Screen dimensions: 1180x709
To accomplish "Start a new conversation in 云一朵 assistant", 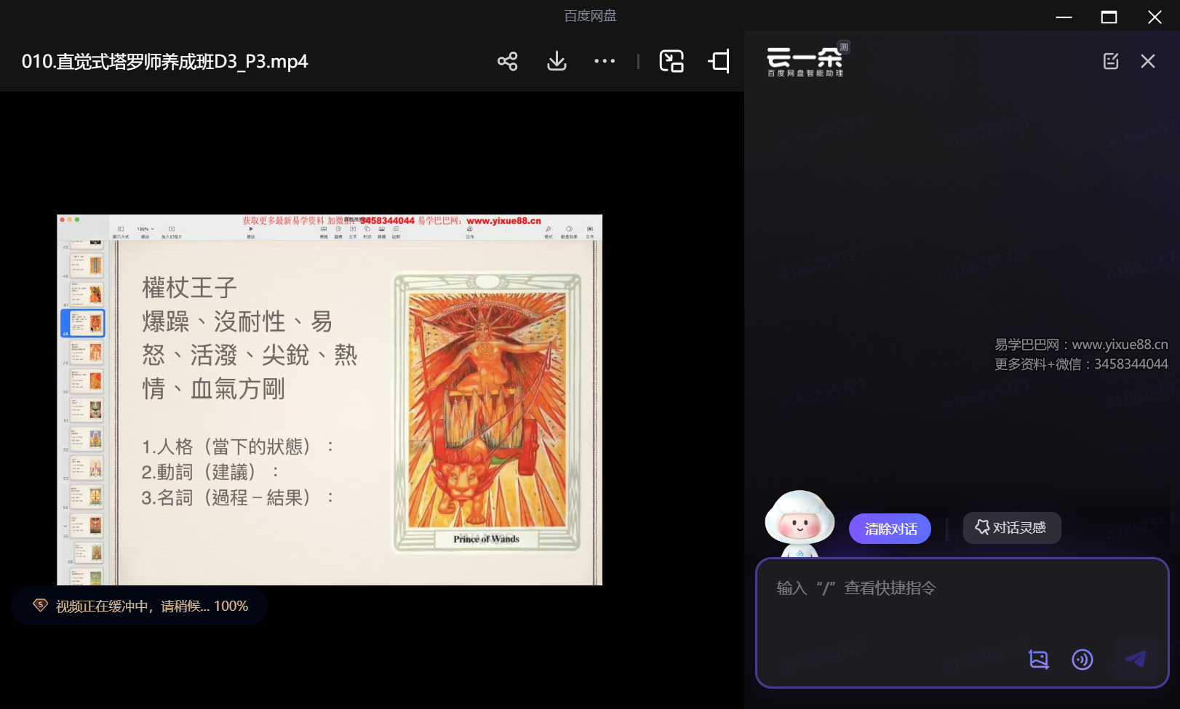I will point(1110,61).
